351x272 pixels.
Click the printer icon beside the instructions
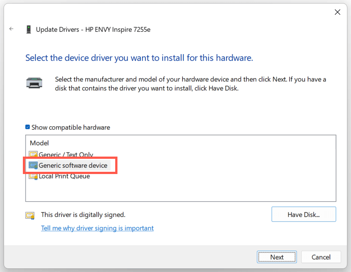click(x=34, y=82)
